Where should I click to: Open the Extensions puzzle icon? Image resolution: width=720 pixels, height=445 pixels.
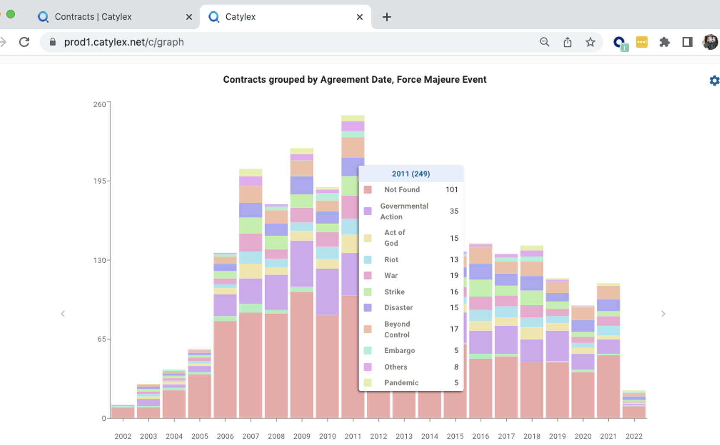point(664,42)
